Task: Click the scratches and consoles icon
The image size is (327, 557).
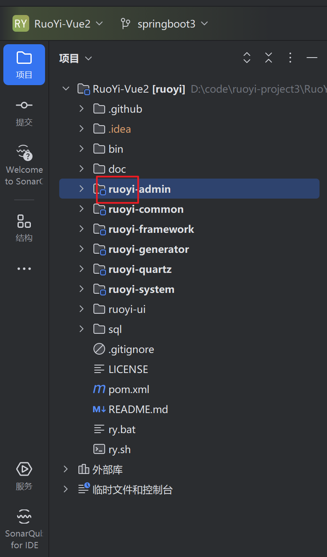Action: coord(84,489)
